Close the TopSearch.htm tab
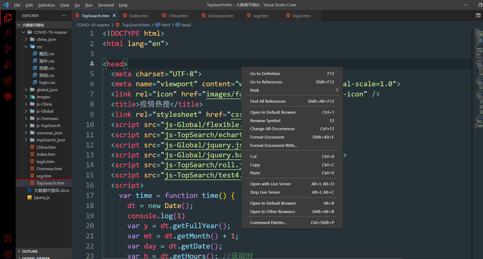The height and width of the screenshot is (259, 483). [114, 16]
